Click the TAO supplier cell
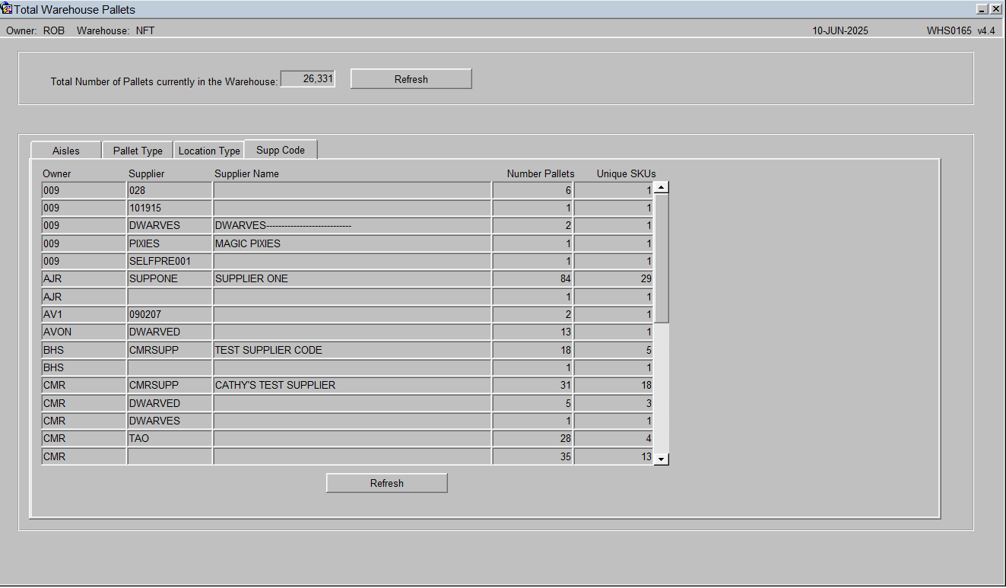Screen dimensions: 1006x588 click(170, 439)
